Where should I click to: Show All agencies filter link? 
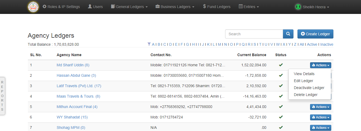(x=302, y=44)
